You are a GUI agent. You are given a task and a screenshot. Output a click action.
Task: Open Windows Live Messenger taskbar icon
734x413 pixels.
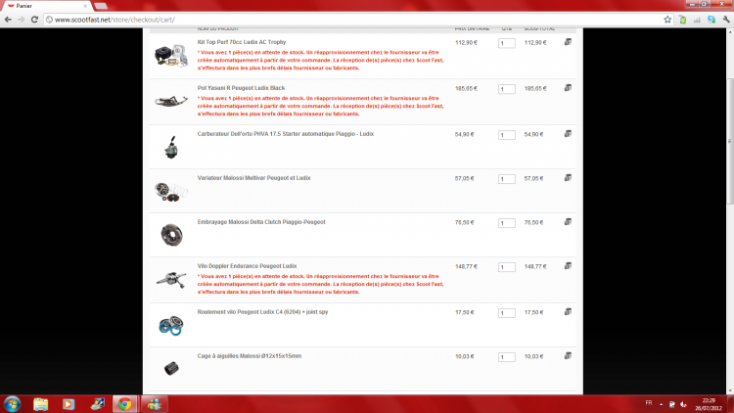pos(154,403)
